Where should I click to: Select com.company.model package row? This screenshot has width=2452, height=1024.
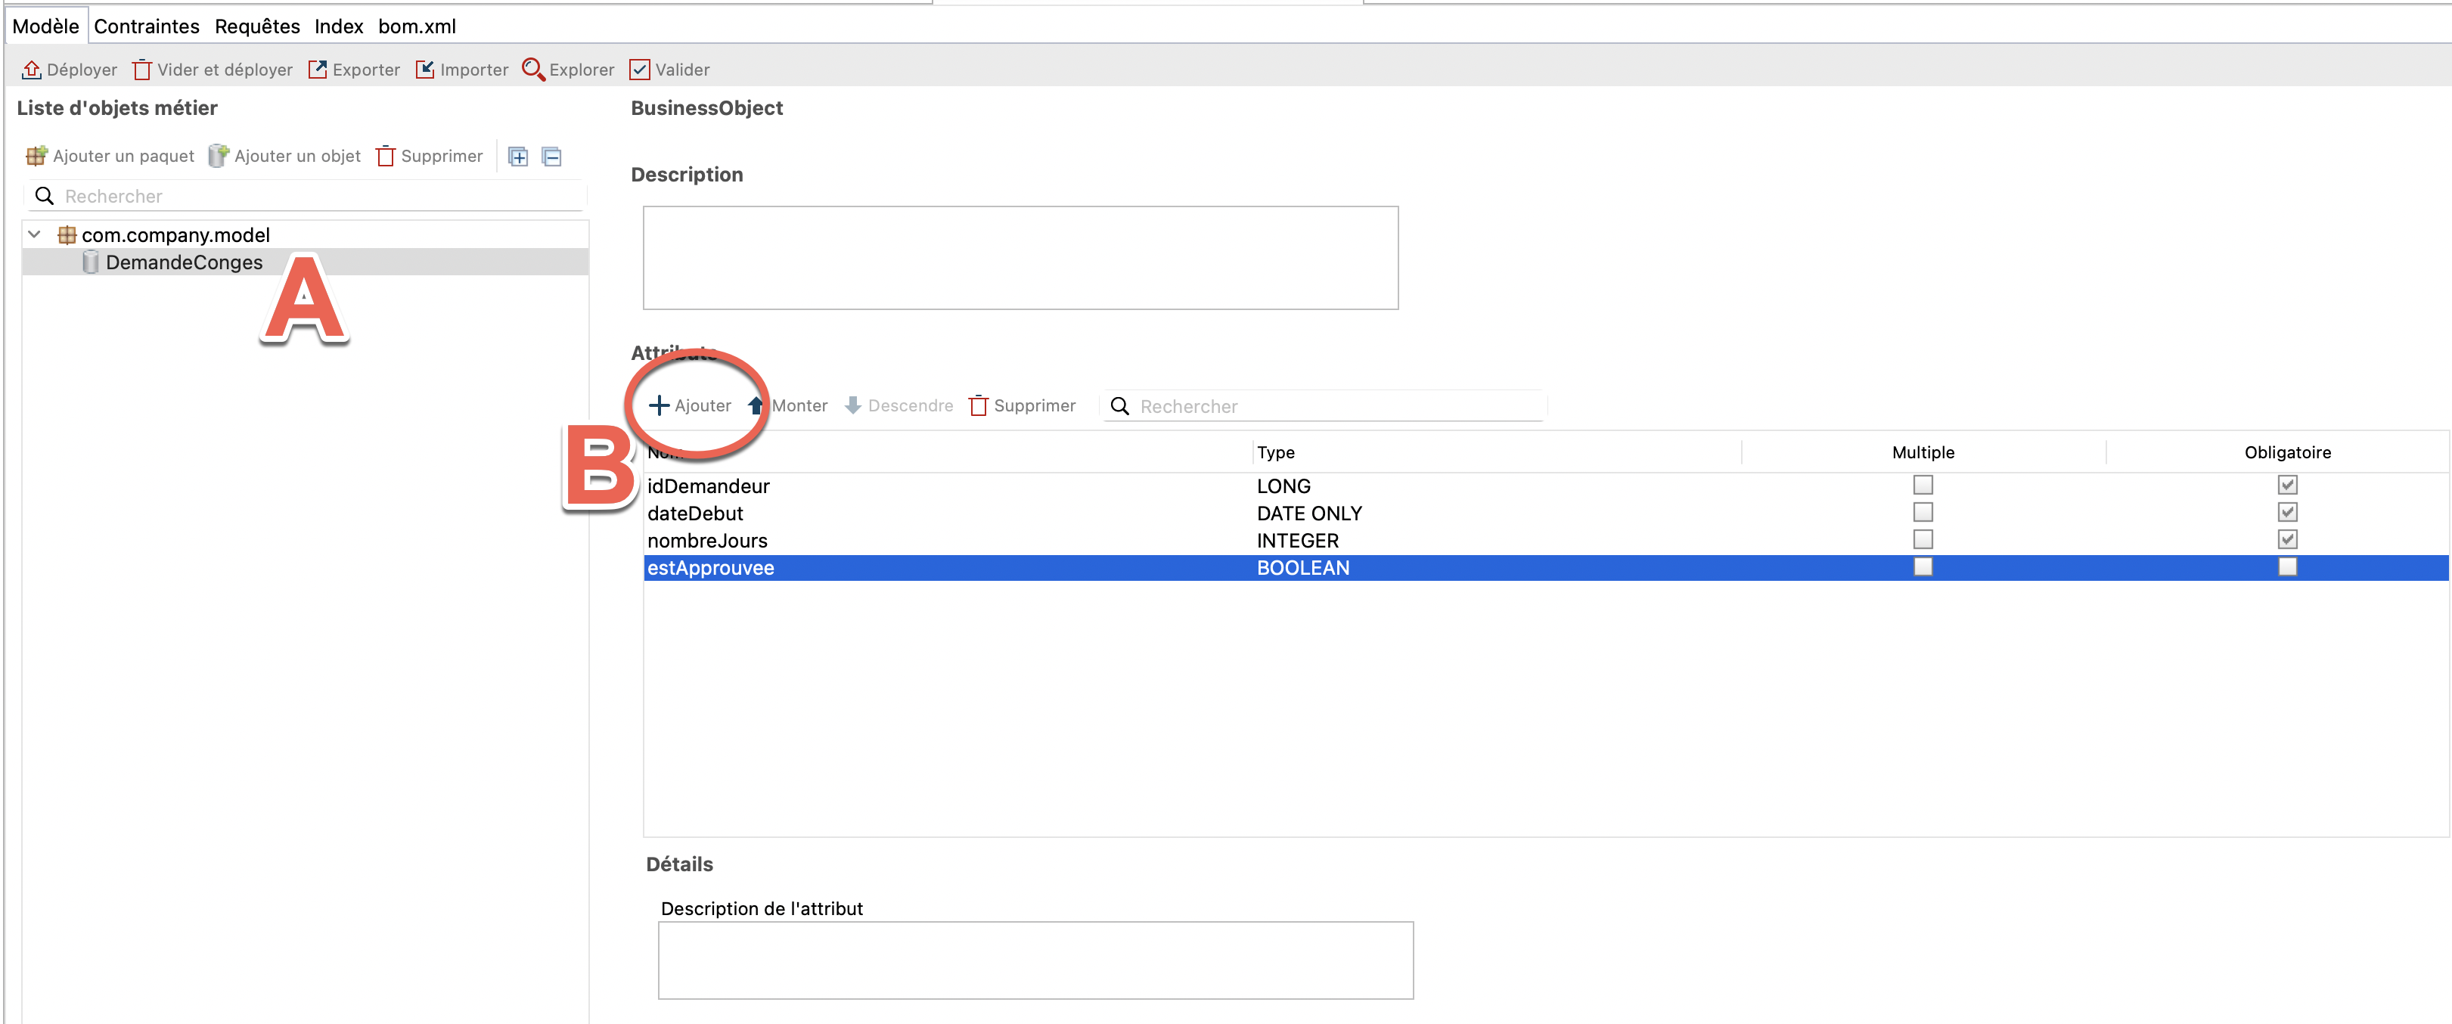[x=305, y=235]
